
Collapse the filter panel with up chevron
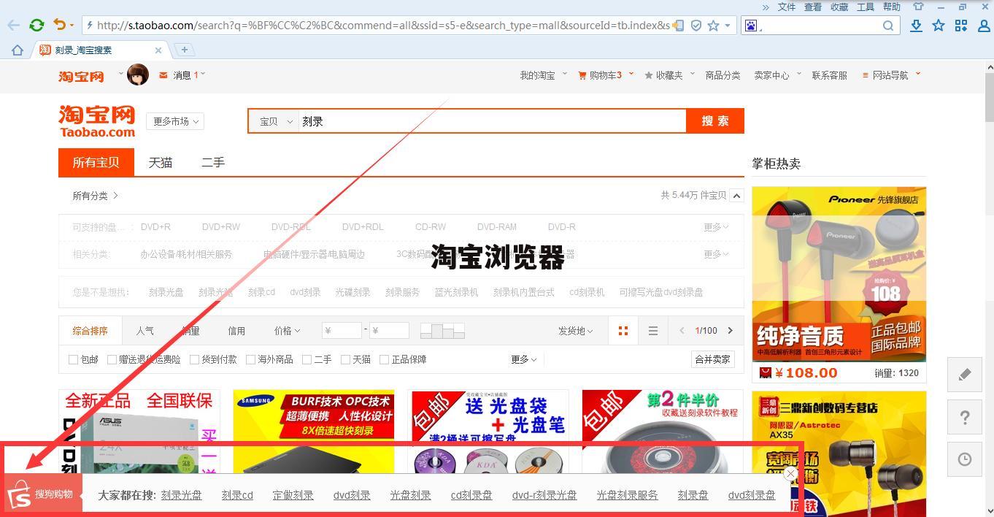(736, 196)
